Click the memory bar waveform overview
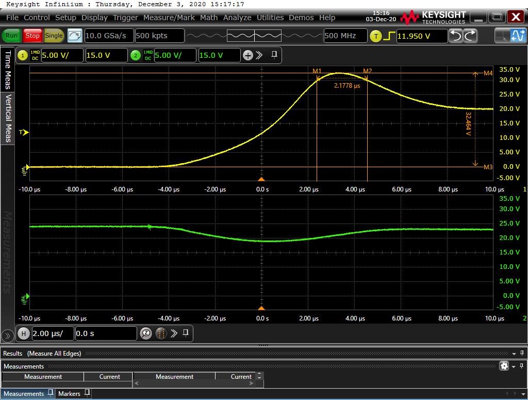 pyautogui.click(x=254, y=36)
